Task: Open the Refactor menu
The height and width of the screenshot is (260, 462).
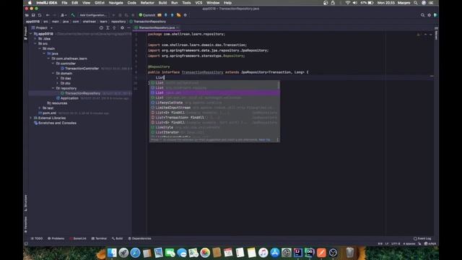Action: point(147,3)
